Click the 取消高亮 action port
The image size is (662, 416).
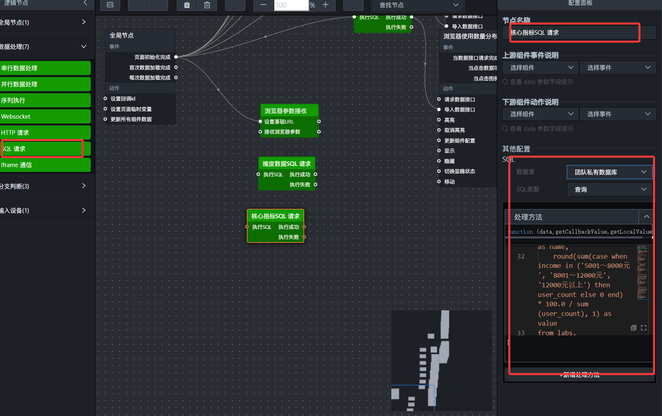click(x=439, y=130)
